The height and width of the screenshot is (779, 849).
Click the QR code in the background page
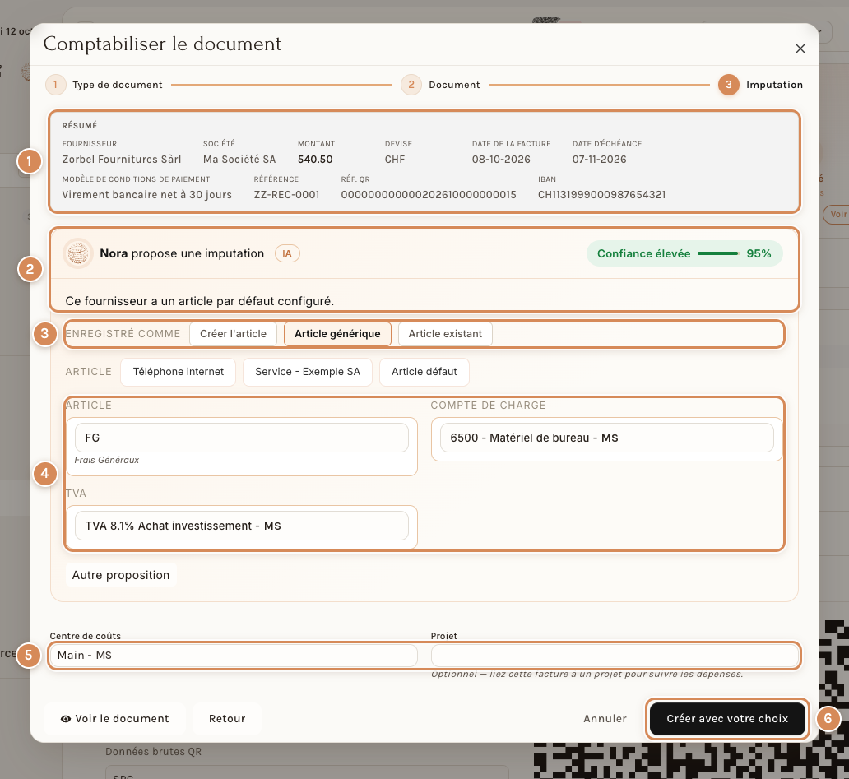691,761
